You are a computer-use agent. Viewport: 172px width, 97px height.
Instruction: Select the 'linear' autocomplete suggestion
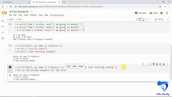click(x=81, y=66)
